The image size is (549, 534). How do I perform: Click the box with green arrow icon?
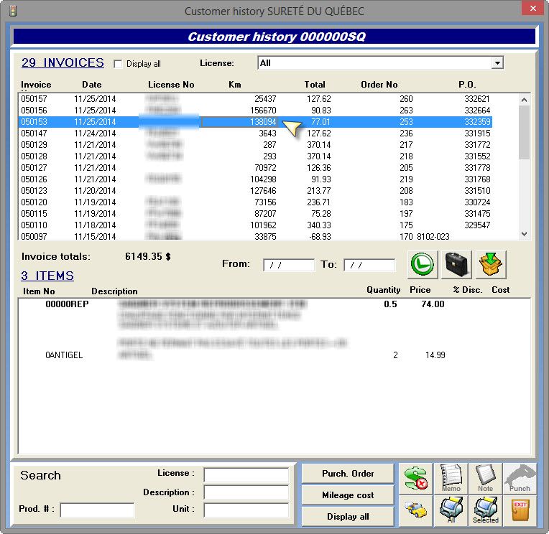pos(491,265)
